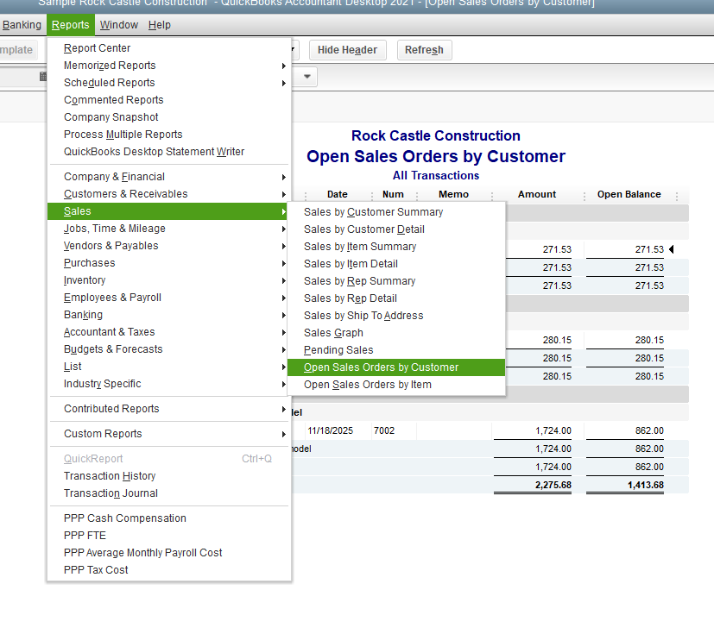Open the Help menu
The height and width of the screenshot is (634, 714).
[160, 24]
